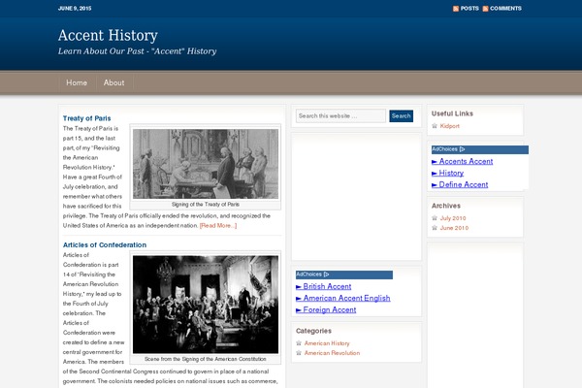Click the Archives heading
This screenshot has width=582, height=388.
[446, 206]
